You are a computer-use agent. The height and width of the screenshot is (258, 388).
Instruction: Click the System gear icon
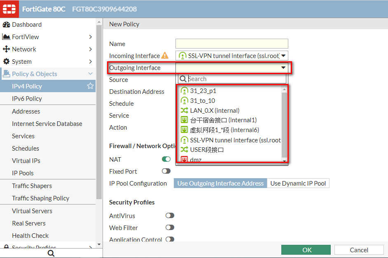[6, 61]
